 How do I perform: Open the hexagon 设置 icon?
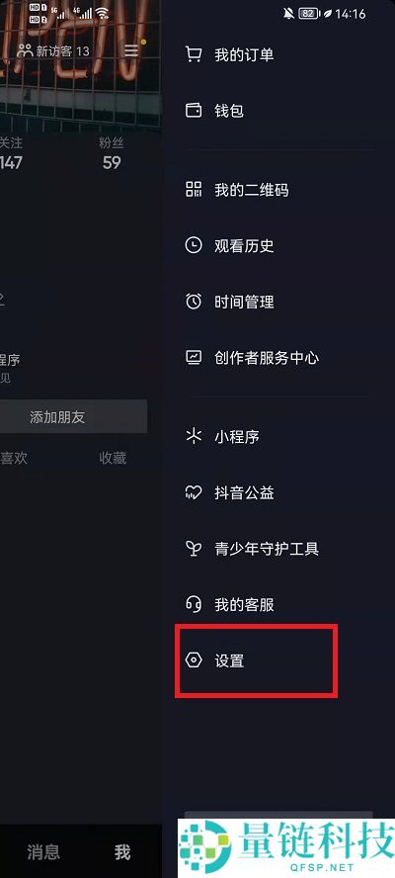click(194, 660)
